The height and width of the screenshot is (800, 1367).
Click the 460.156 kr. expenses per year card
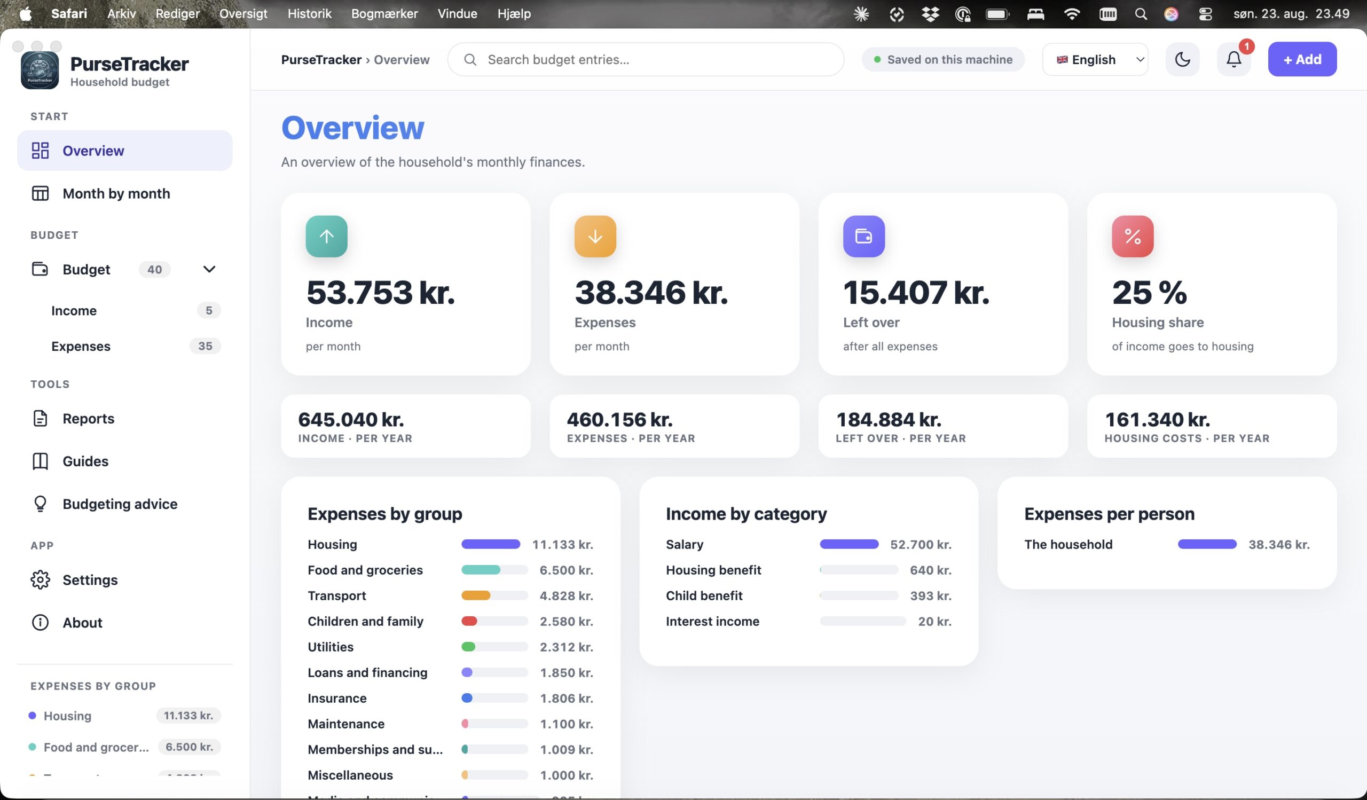(674, 426)
